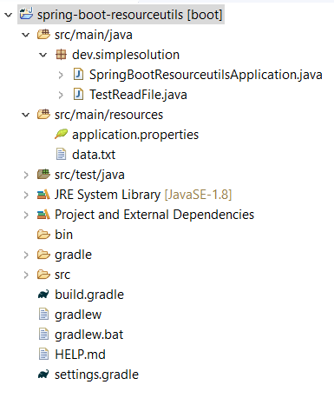This screenshot has height=398, width=334.
Task: Expand Project and External Dependencies
Action: coord(26,215)
